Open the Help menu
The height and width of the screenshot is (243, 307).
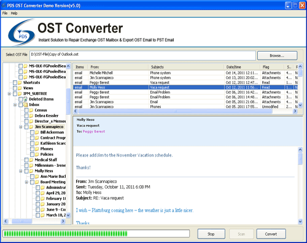coord(14,13)
